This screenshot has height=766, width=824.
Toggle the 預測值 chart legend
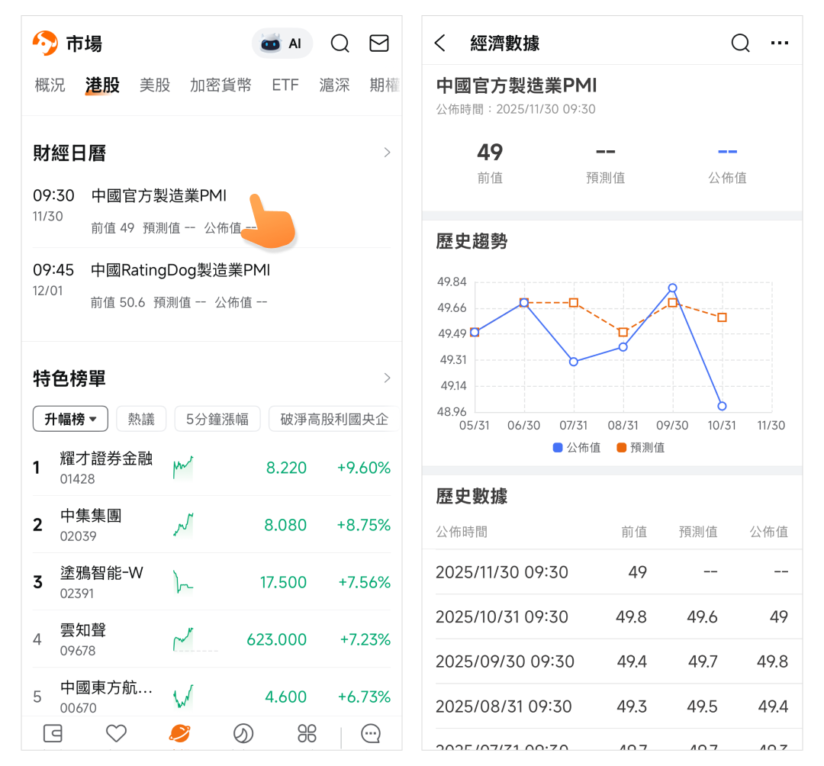coord(640,448)
